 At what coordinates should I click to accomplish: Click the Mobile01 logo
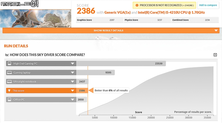click(19, 4)
